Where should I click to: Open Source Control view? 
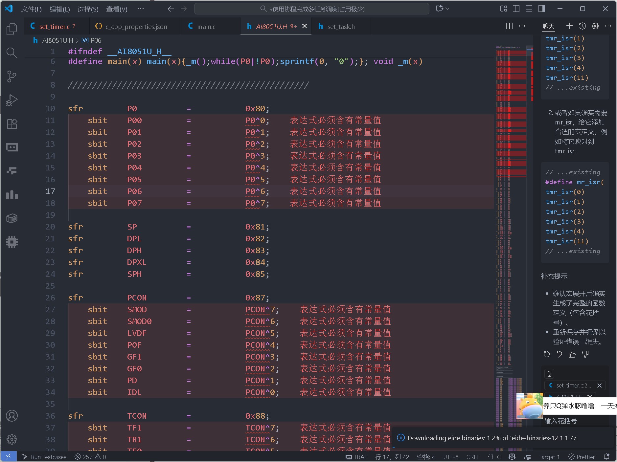tap(12, 77)
